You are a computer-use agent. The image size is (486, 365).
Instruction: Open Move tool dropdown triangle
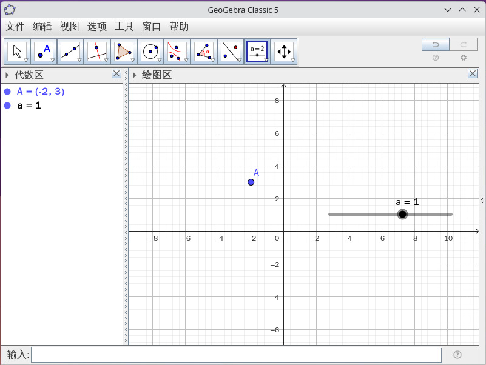click(x=26, y=60)
